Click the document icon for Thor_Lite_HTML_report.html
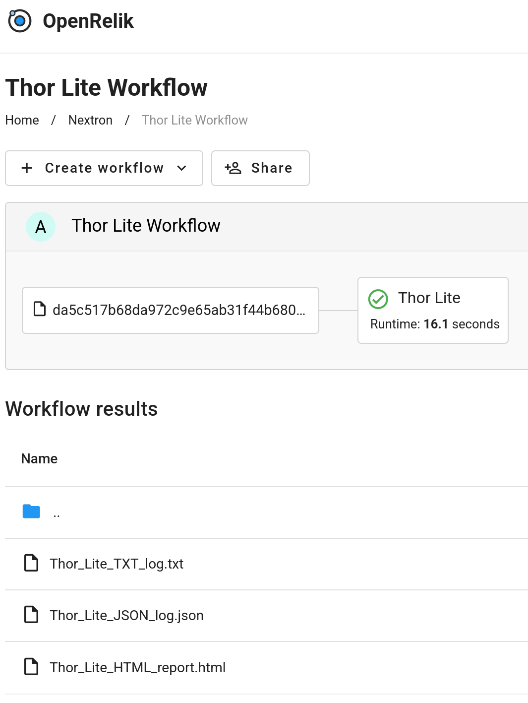Screen dimensions: 528x703 coord(31,667)
